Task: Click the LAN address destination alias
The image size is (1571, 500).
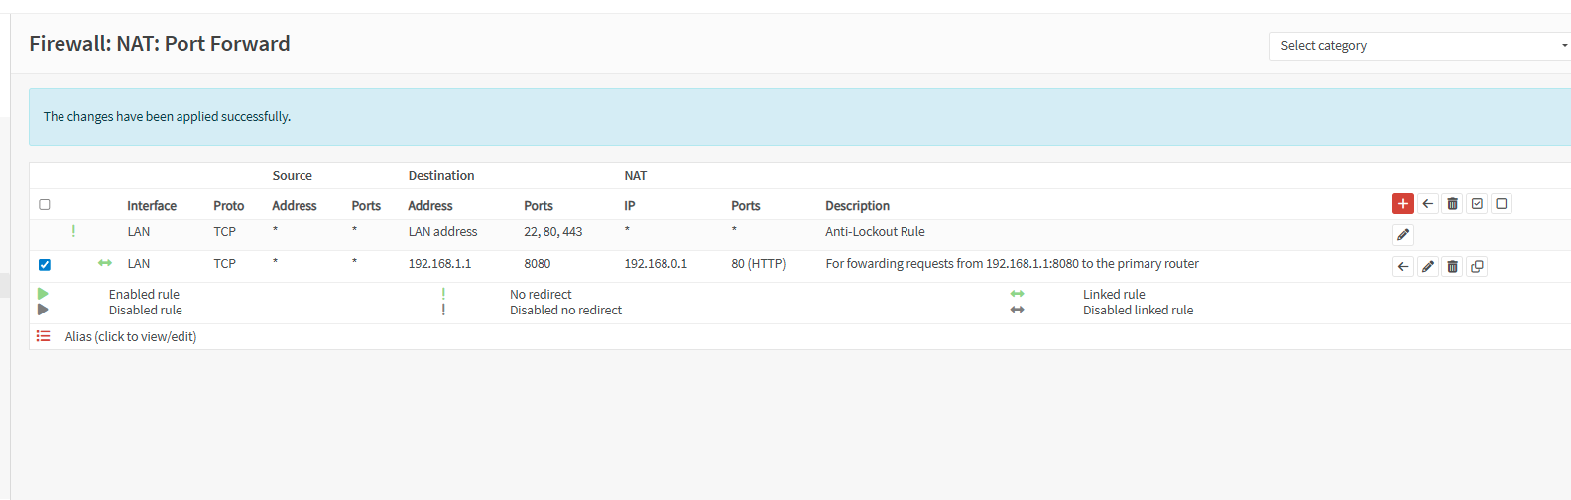Action: [x=442, y=232]
